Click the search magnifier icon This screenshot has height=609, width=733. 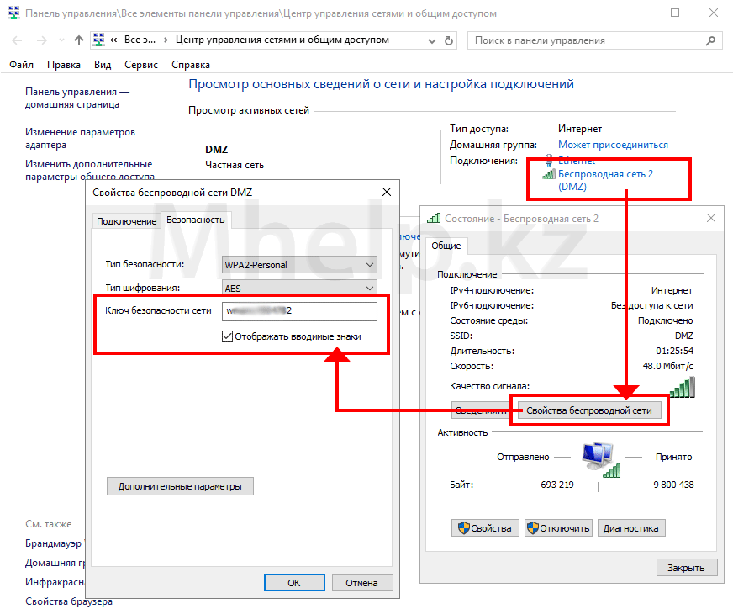pyautogui.click(x=711, y=40)
